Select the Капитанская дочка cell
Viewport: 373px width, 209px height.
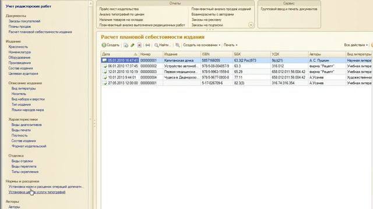click(x=182, y=60)
